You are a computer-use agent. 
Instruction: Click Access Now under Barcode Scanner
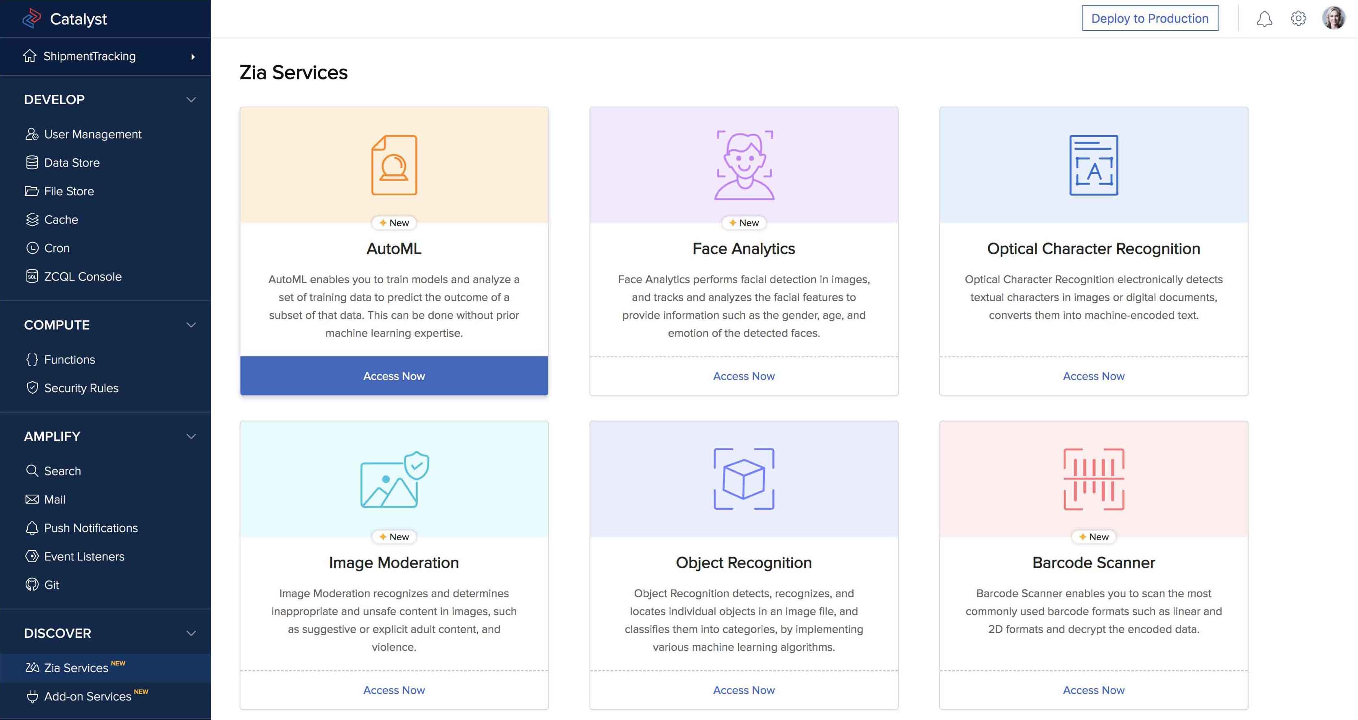pyautogui.click(x=1094, y=690)
